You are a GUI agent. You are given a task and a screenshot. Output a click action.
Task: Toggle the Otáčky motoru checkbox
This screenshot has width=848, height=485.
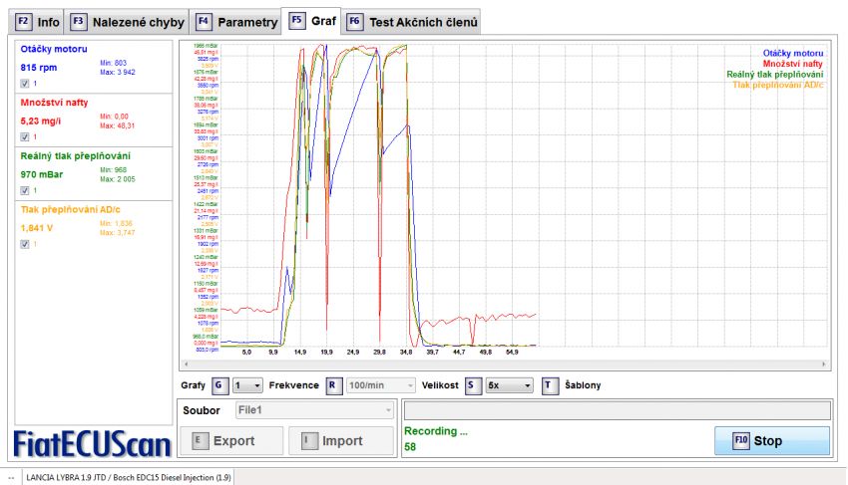pyautogui.click(x=25, y=83)
